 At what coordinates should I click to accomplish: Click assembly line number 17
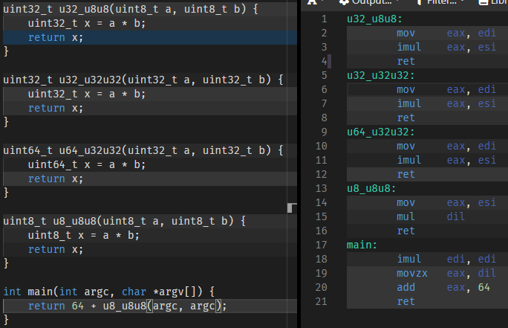tap(321, 245)
